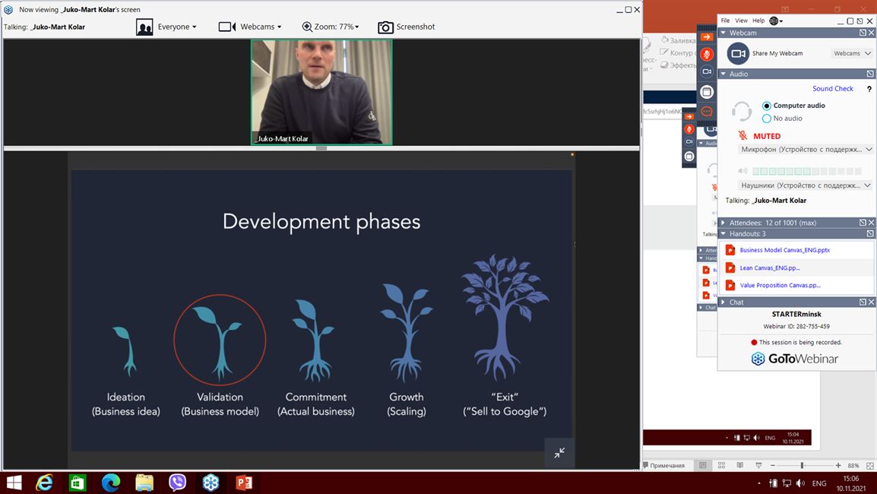Viewport: 877px width, 494px height.
Task: Click ENG language indicator in system tray
Action: (819, 483)
